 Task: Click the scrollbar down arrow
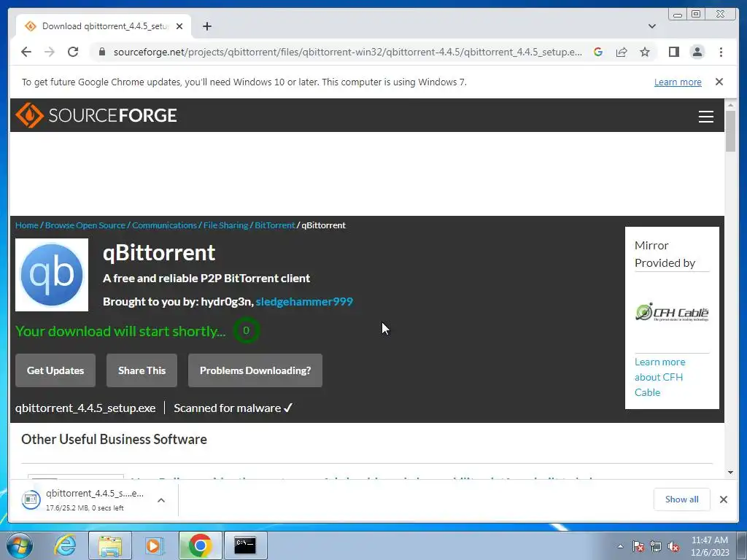[730, 472]
